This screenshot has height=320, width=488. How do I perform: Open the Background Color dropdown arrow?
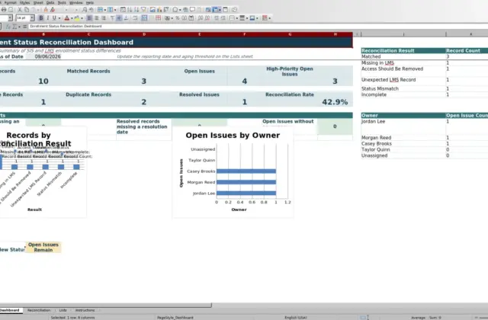click(x=82, y=18)
